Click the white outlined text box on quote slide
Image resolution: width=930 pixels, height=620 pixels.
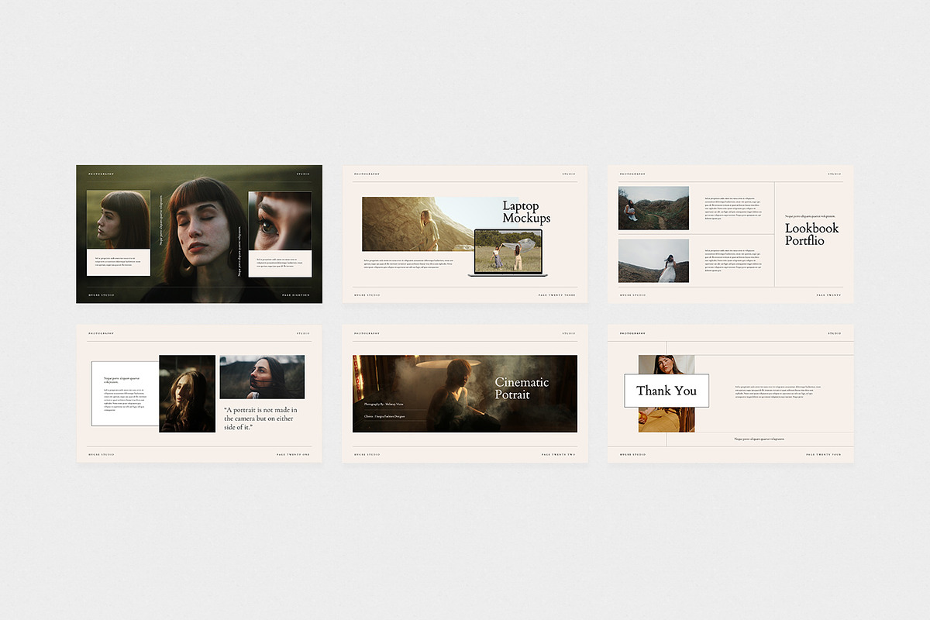126,393
